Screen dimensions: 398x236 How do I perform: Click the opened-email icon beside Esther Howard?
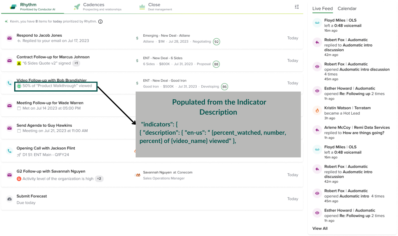[317, 91]
